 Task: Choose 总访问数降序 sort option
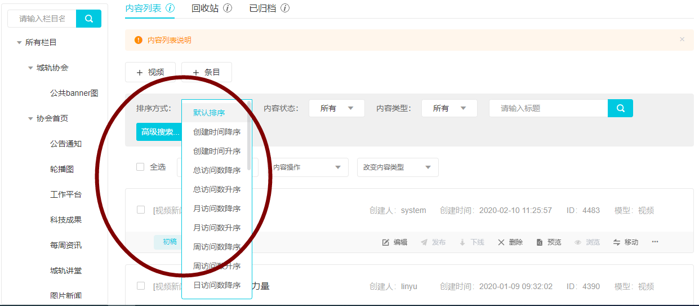tap(215, 170)
